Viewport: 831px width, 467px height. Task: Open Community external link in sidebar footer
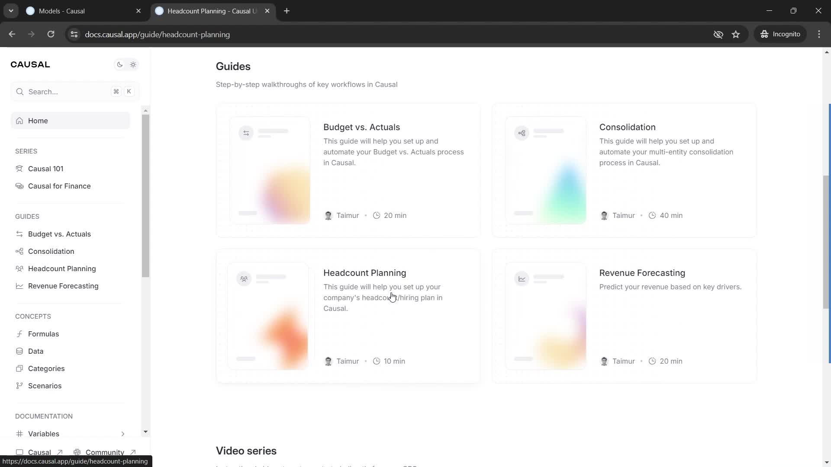click(x=105, y=452)
